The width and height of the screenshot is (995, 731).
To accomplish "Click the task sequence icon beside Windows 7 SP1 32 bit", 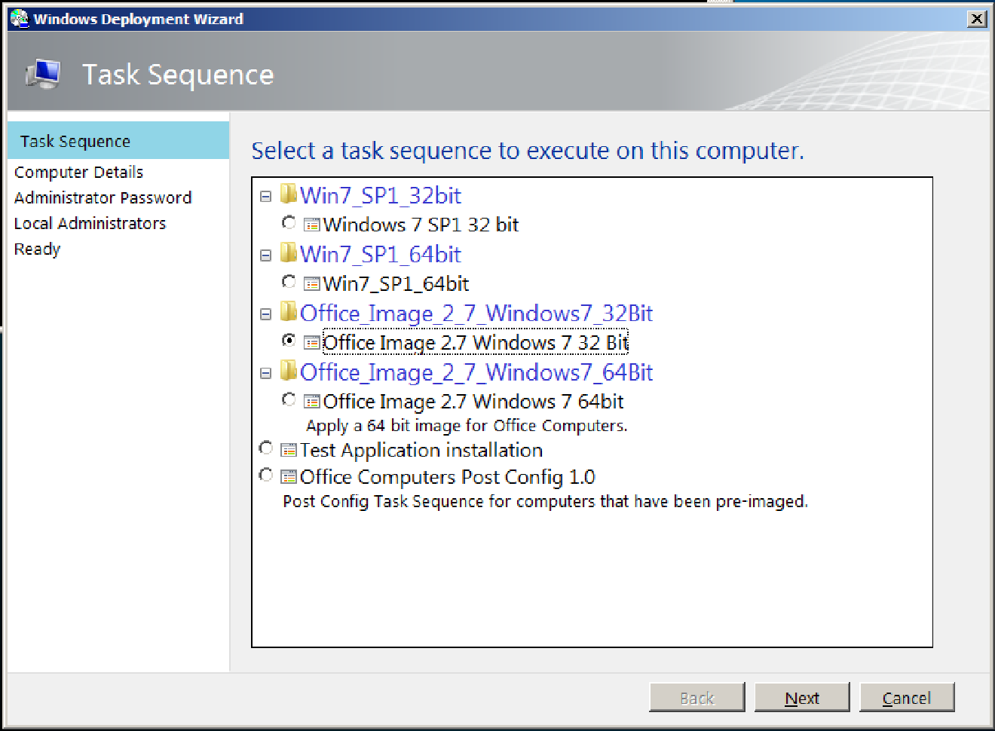I will 312,223.
